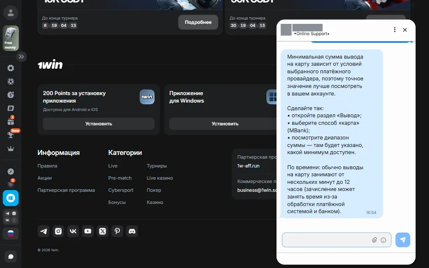Viewport: 429px width, 268px height.
Task: Open the Pinterest footer icon
Action: pos(117,231)
